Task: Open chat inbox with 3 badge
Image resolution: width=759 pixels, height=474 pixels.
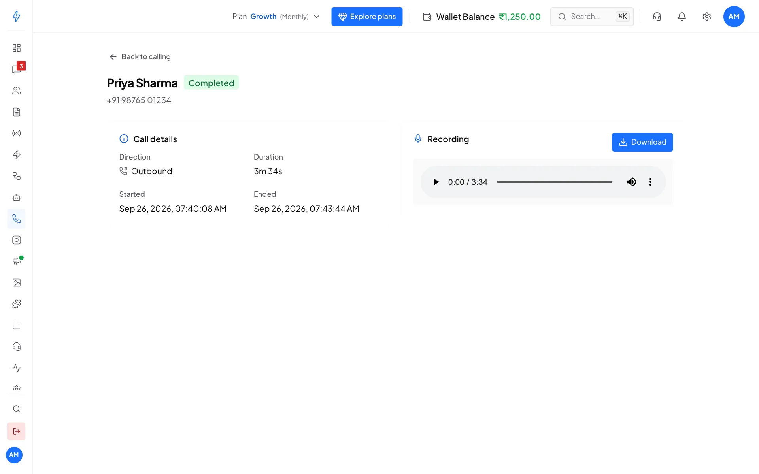Action: tap(16, 70)
